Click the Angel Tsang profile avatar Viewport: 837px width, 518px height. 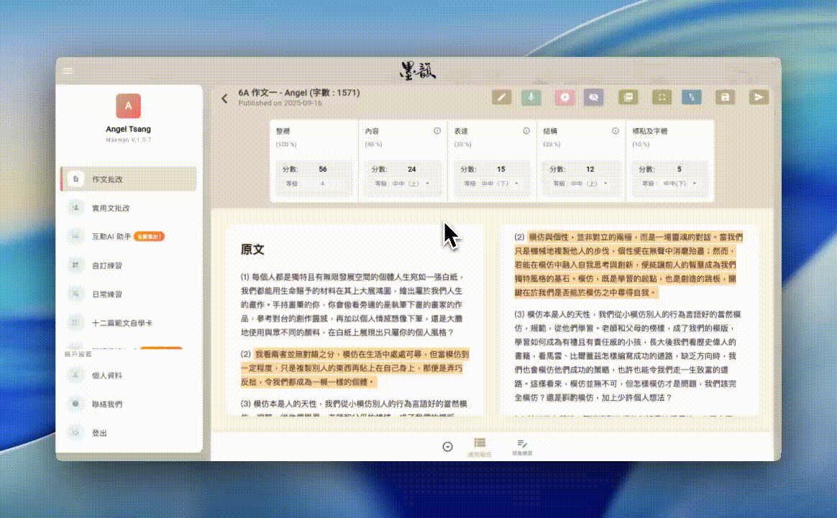pos(128,105)
